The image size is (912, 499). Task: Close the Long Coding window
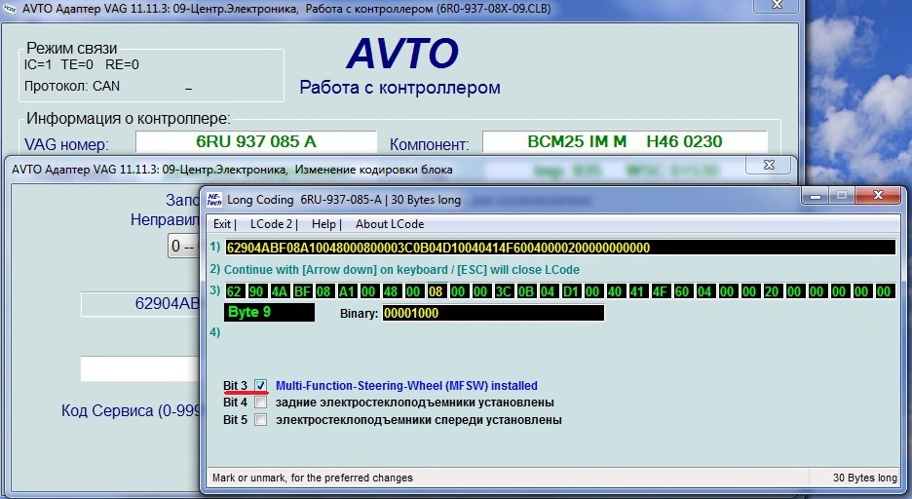point(882,196)
